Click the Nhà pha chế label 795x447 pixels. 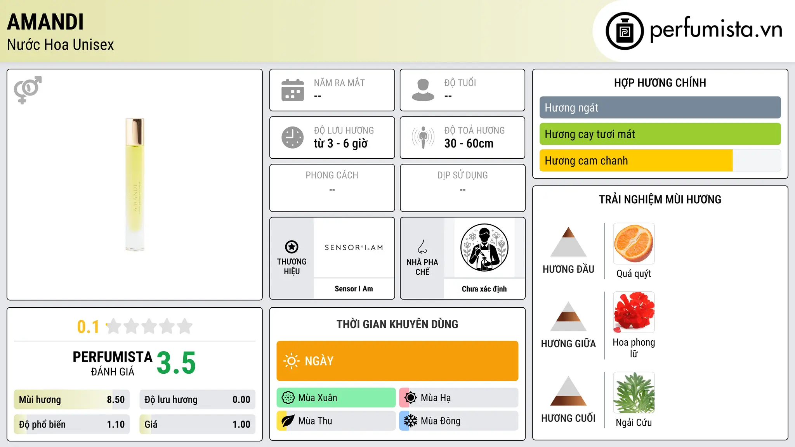[422, 267]
